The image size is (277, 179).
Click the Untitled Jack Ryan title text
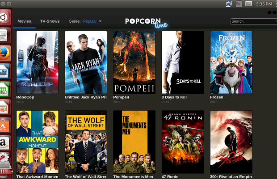[85, 97]
